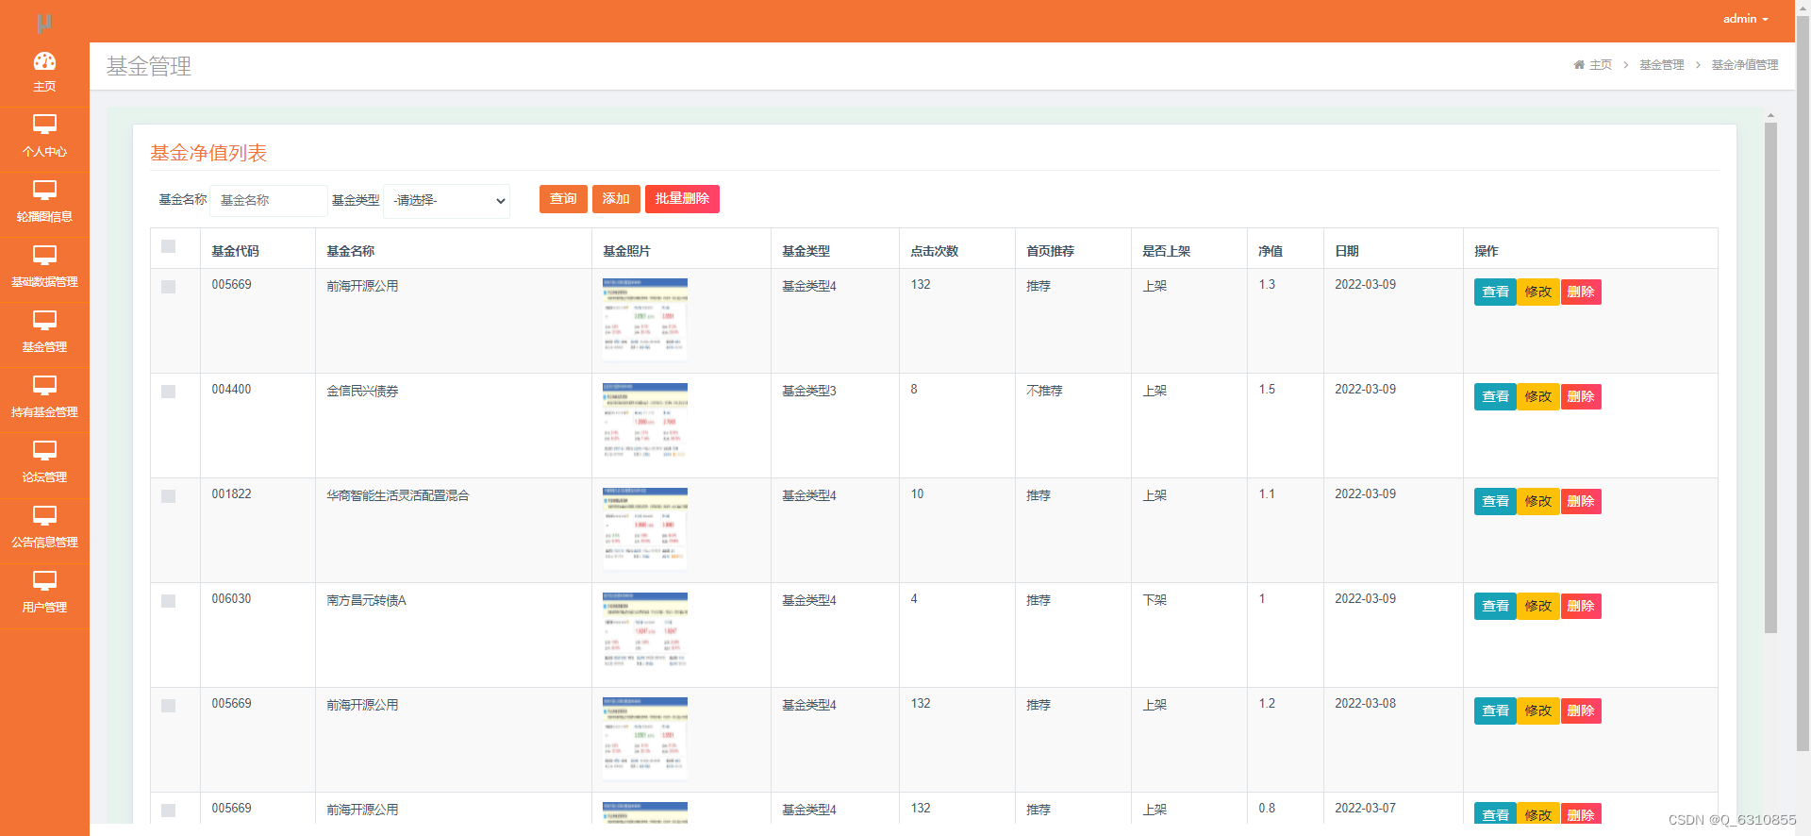Edit 修改 for 004400 金信民兴债券
1811x836 pixels.
coord(1538,397)
